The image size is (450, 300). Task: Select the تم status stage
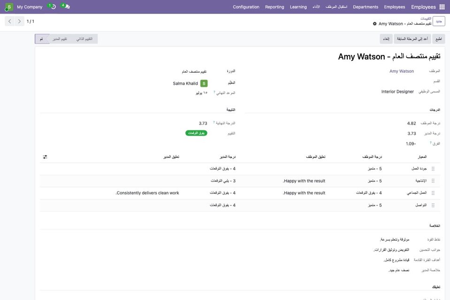click(x=42, y=39)
